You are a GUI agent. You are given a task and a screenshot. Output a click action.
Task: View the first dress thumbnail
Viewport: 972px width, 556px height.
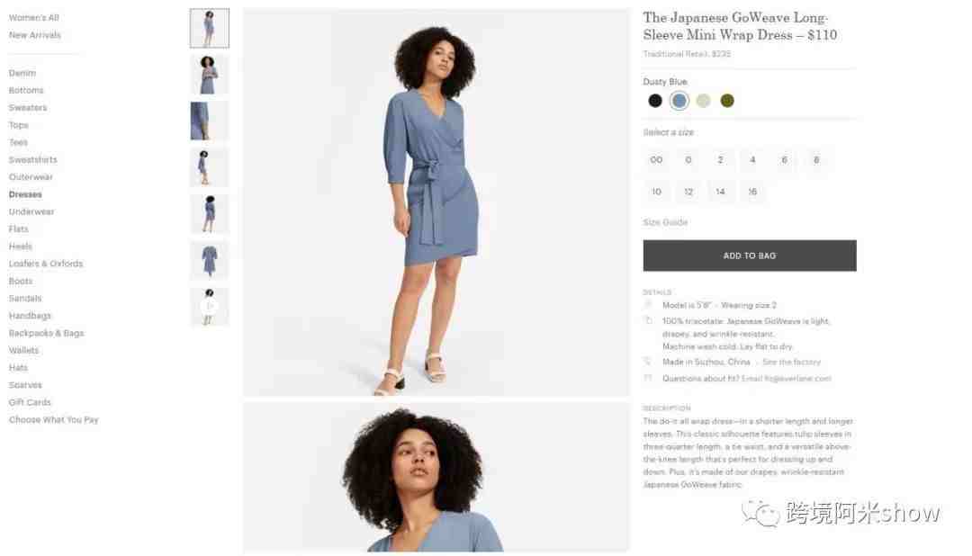pyautogui.click(x=210, y=28)
